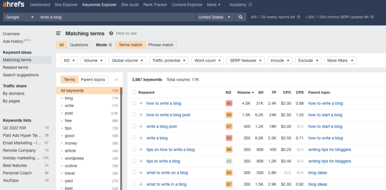Click orange KD 69 badge

click(x=229, y=115)
